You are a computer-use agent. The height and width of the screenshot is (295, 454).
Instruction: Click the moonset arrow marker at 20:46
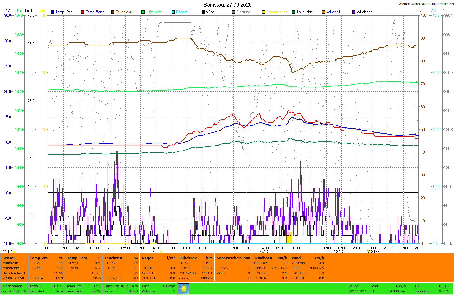tap(368, 251)
